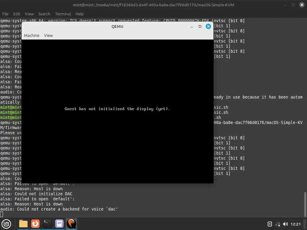The height and width of the screenshot is (230, 307).
Task: Open the terminal View menu
Action: (29, 14)
